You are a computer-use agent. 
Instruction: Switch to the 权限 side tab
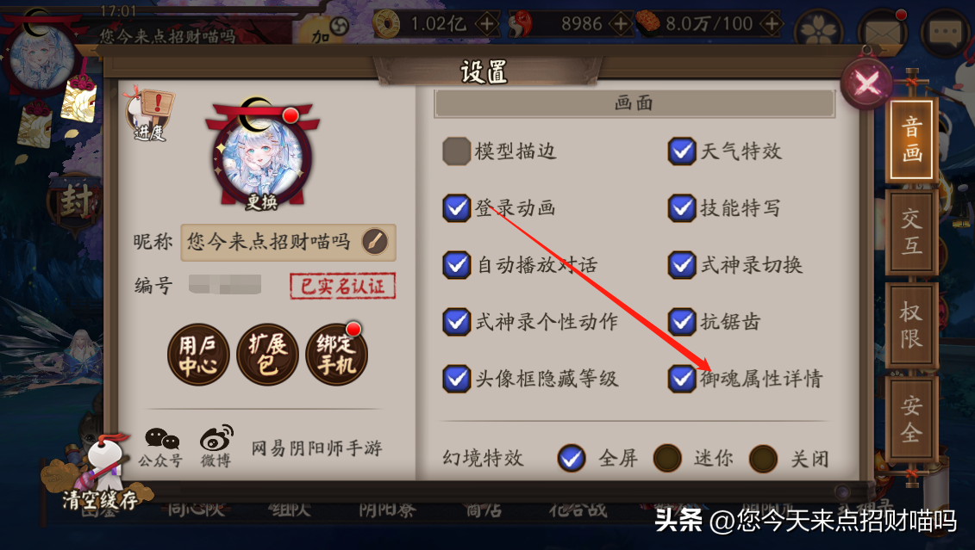(911, 324)
